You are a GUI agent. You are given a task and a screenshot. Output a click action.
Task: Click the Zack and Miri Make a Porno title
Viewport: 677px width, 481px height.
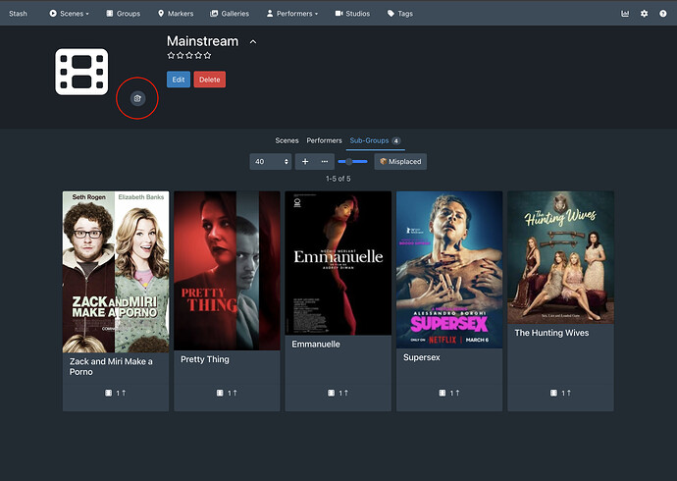[111, 366]
